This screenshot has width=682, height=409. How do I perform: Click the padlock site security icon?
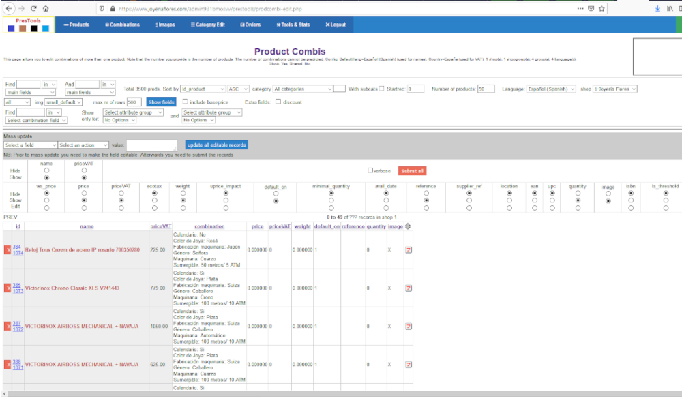(113, 9)
